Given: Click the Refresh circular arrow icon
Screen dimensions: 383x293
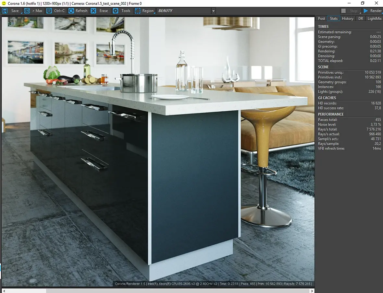Looking at the screenshot, I should [71, 11].
